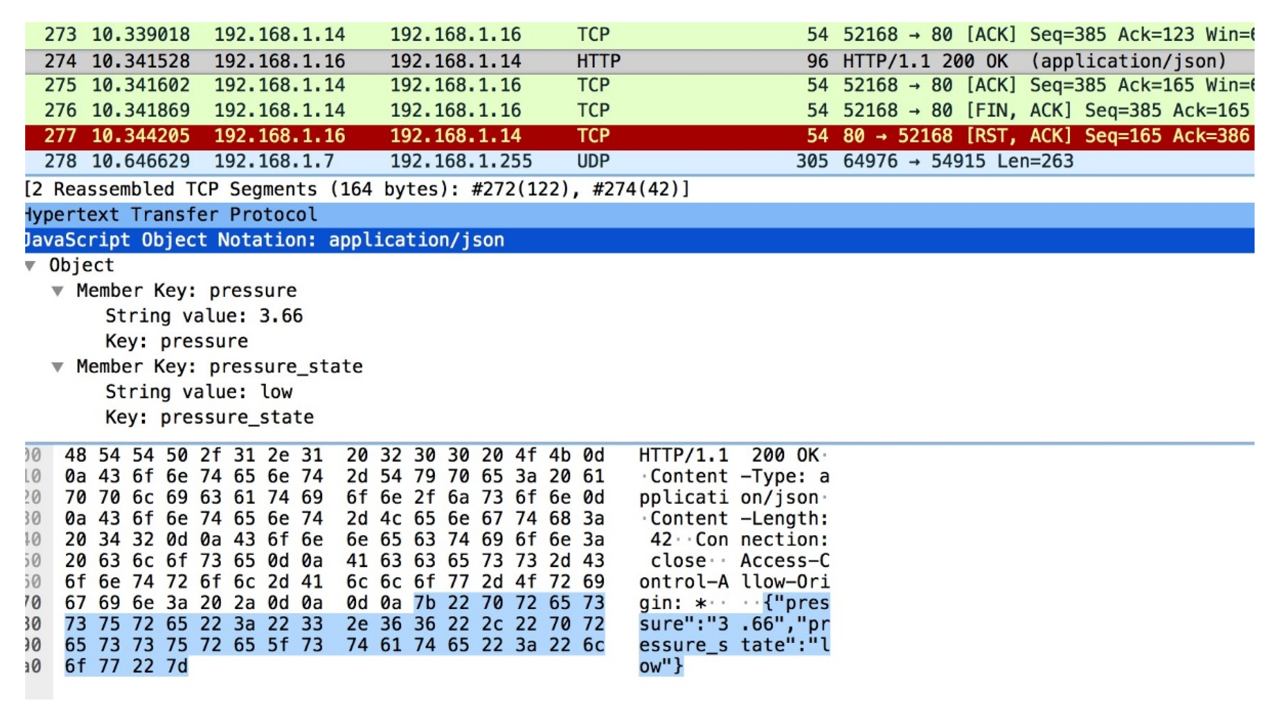Click Reassembled TCP Segments line
1285x719 pixels.
(357, 189)
